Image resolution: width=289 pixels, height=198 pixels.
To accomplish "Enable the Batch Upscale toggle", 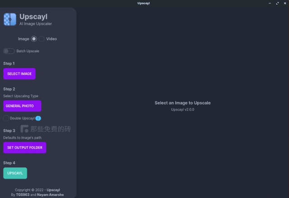I will (9, 51).
